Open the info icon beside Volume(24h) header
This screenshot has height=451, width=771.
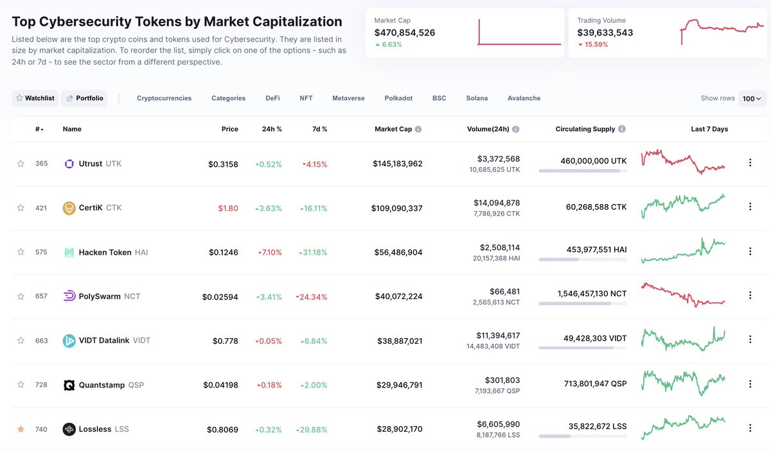tap(516, 129)
